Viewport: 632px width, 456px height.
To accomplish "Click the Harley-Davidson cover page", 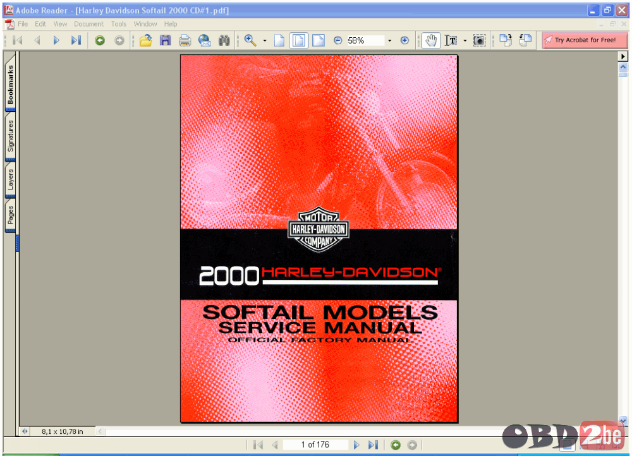I will tap(319, 239).
